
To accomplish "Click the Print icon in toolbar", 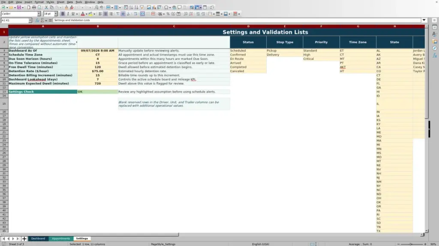I will click(x=34, y=8).
